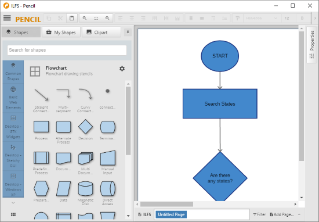Select the Untitled Page tab
Viewport: 319px width, 222px height.
point(171,214)
